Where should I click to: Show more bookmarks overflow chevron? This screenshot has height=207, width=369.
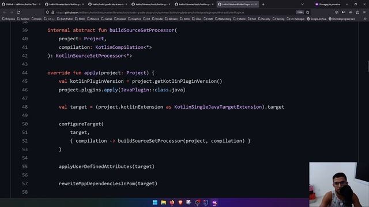(x=365, y=19)
